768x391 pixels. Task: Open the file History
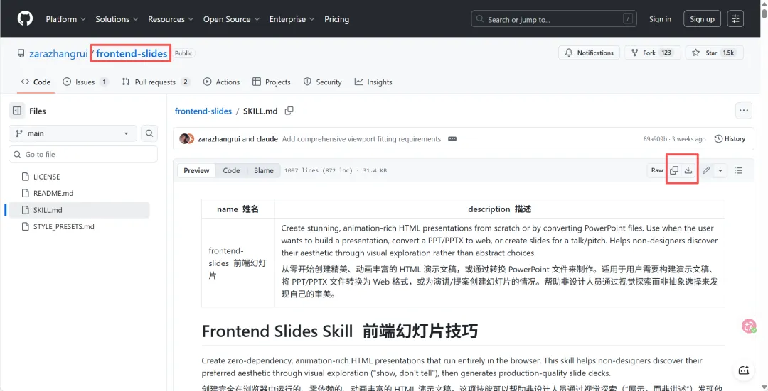(x=730, y=139)
